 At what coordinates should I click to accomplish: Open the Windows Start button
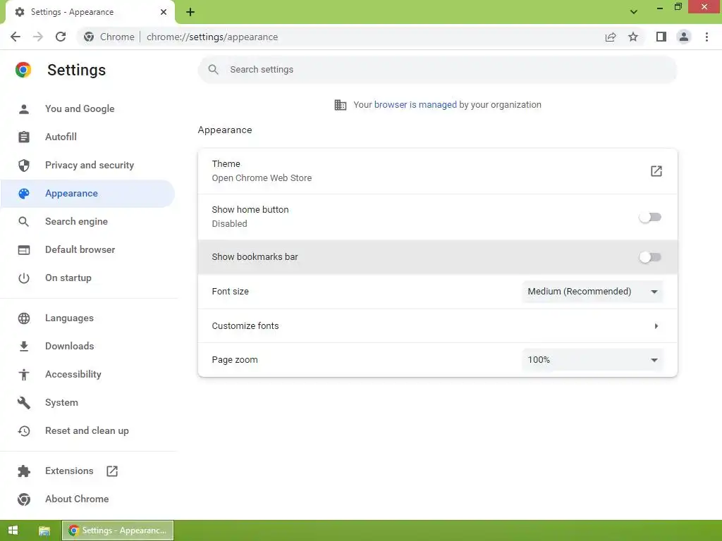[13, 530]
